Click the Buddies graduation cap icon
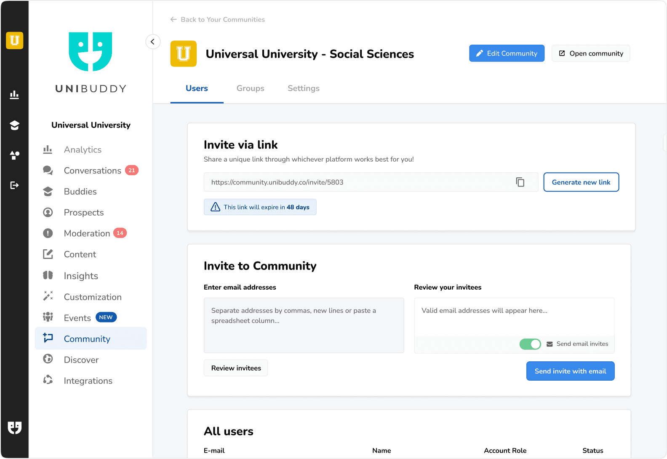This screenshot has height=459, width=667. point(48,191)
